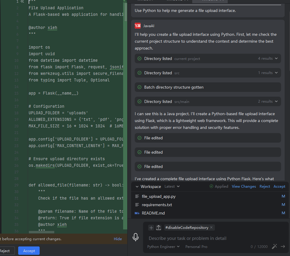Click the microphone voice input icon

click(x=136, y=237)
